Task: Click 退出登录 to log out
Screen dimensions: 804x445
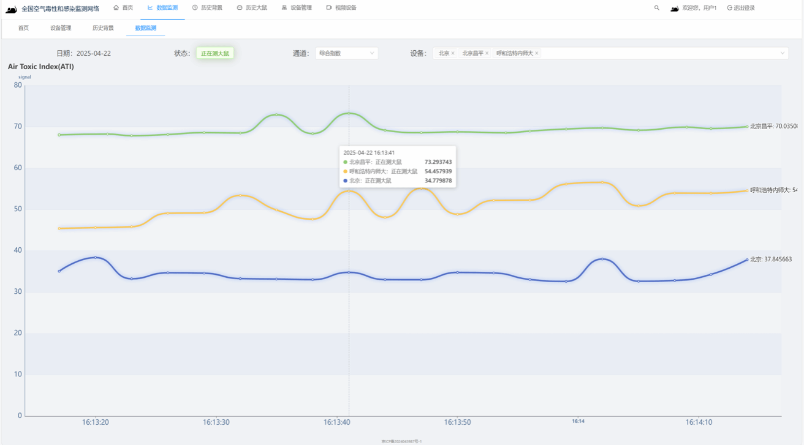Action: coord(741,8)
